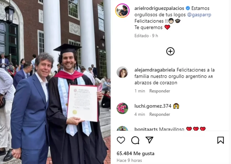Open arielrodriguezpalacios profile picture
This screenshot has height=164, width=231.
[x=122, y=10]
